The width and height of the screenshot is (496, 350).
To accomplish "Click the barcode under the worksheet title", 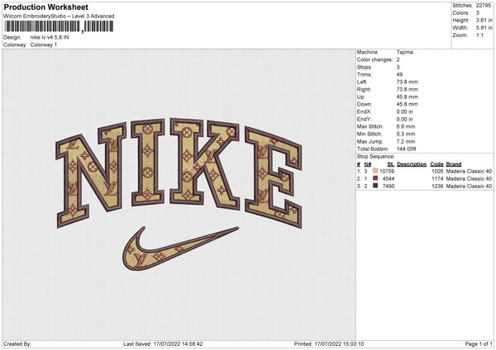I will [x=59, y=26].
